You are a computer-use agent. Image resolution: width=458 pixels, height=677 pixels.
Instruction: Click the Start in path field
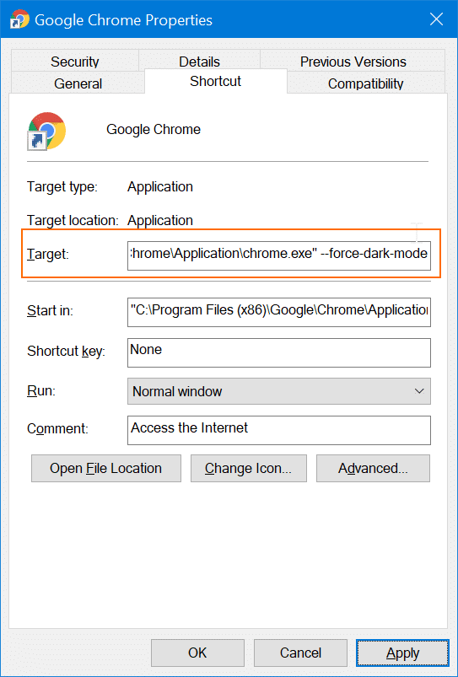click(x=279, y=312)
